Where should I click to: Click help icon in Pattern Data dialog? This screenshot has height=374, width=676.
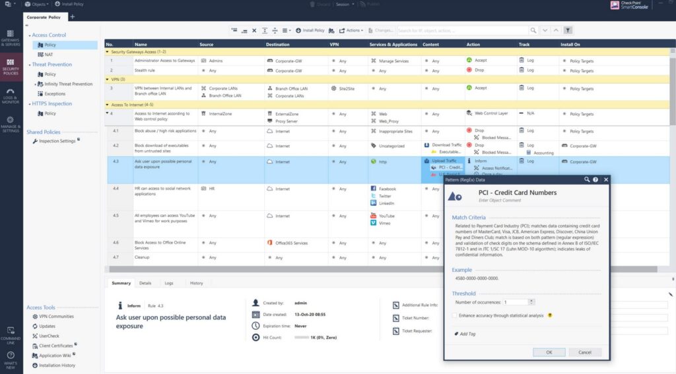pos(595,180)
